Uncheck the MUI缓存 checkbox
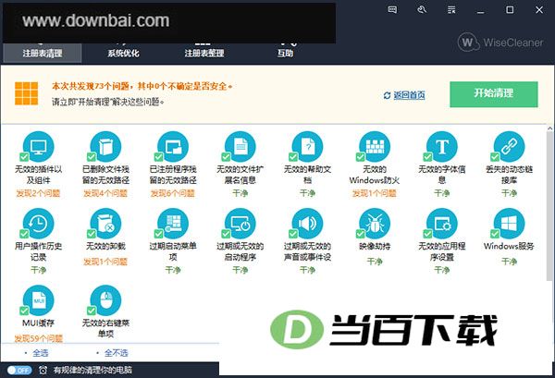The image size is (555, 378). coord(24,311)
